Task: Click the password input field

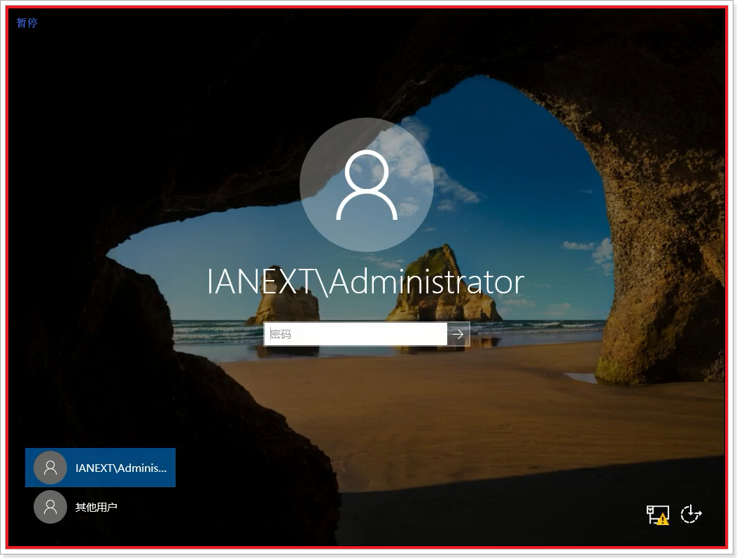Action: point(356,334)
